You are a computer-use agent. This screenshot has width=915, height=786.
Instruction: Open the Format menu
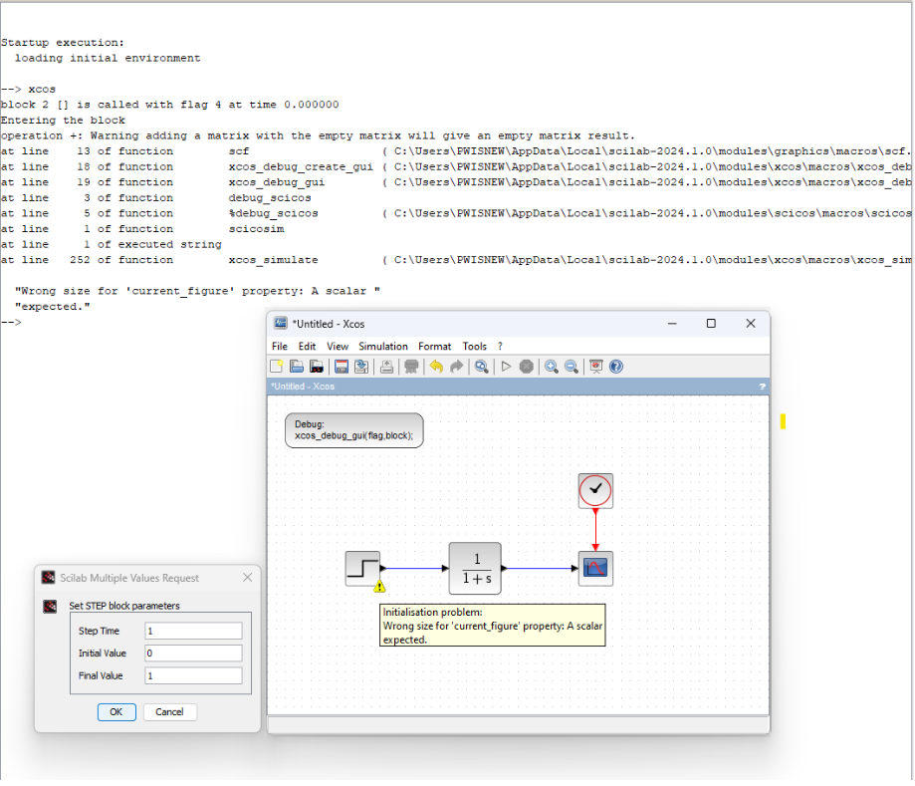[435, 347]
